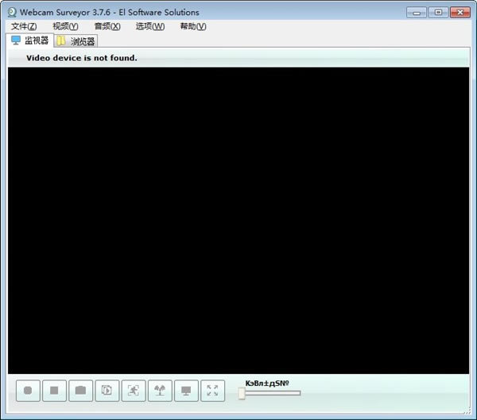Close the Webcam Surveyor window
Image resolution: width=477 pixels, height=420 pixels.
460,13
